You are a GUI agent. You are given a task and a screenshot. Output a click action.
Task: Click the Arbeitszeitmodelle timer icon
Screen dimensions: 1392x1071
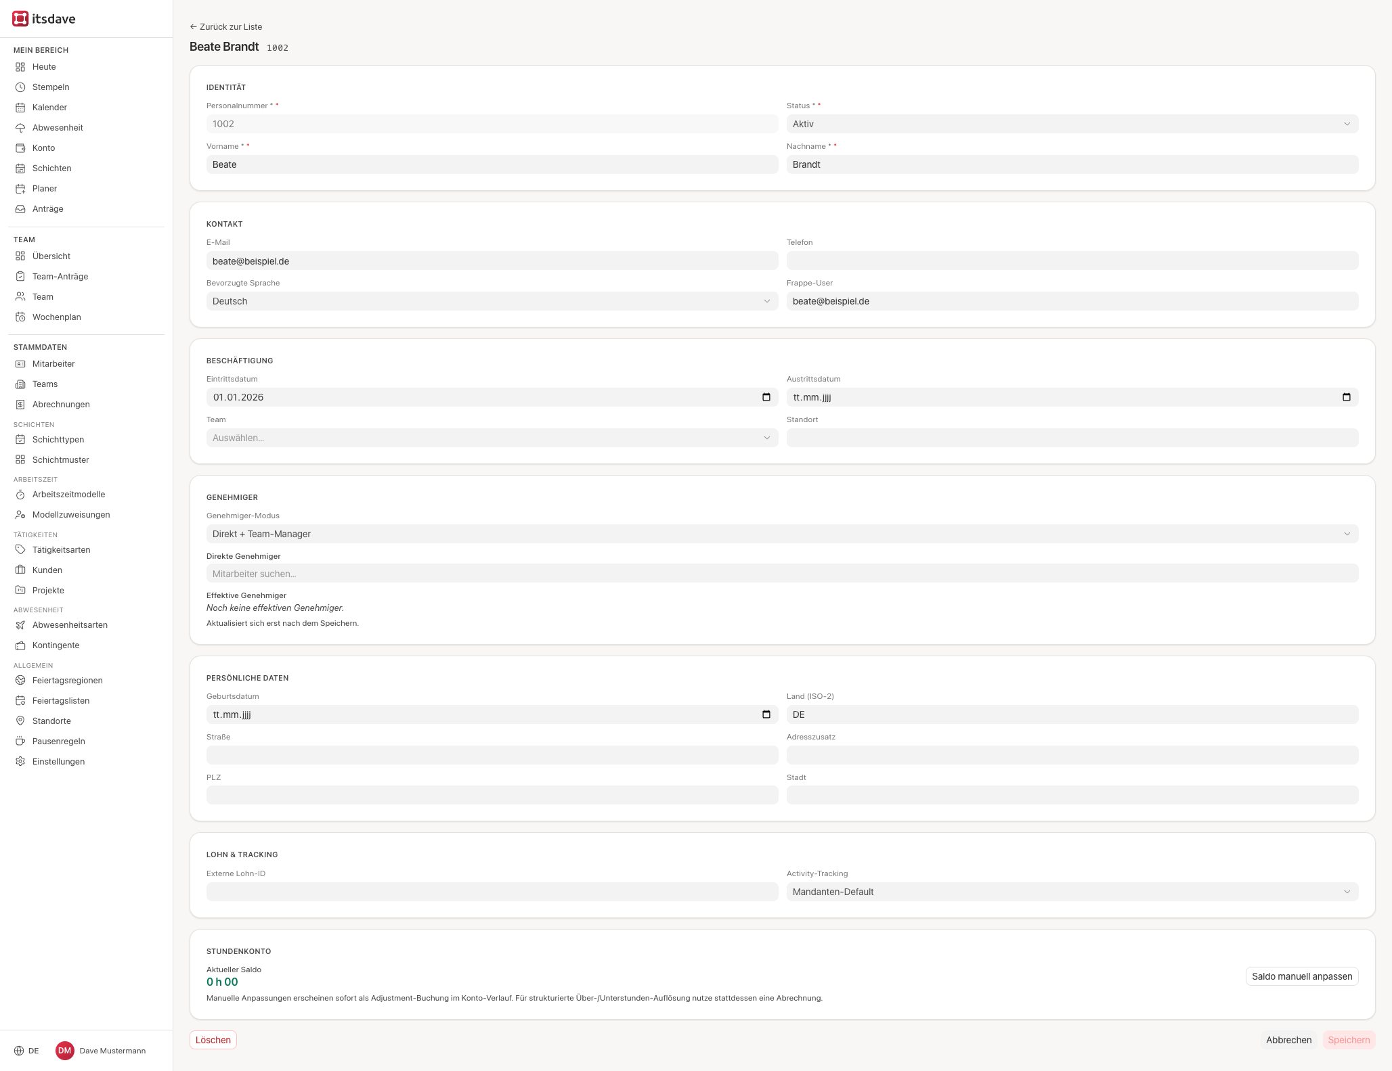[x=20, y=495]
